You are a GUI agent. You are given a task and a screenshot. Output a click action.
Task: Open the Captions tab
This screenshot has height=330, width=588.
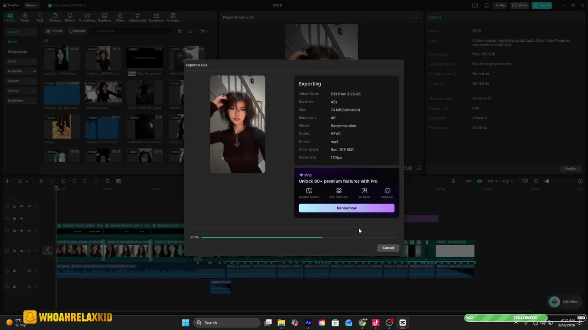point(104,17)
